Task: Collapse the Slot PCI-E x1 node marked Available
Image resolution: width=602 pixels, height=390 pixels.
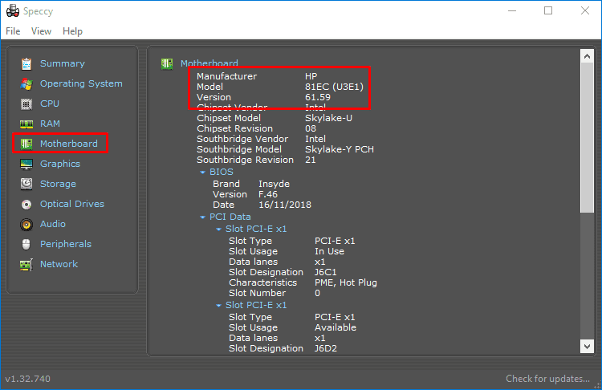Action: click(218, 306)
